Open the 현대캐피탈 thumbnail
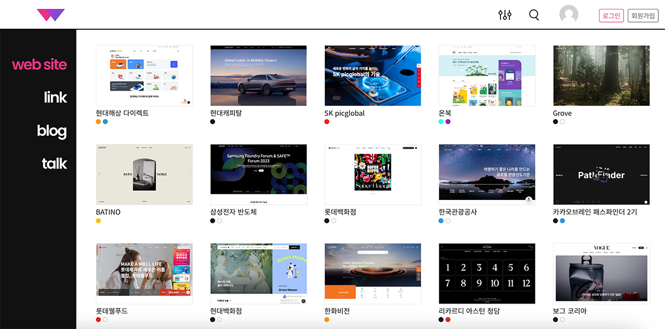Screen dimensions: 665x329 point(258,75)
